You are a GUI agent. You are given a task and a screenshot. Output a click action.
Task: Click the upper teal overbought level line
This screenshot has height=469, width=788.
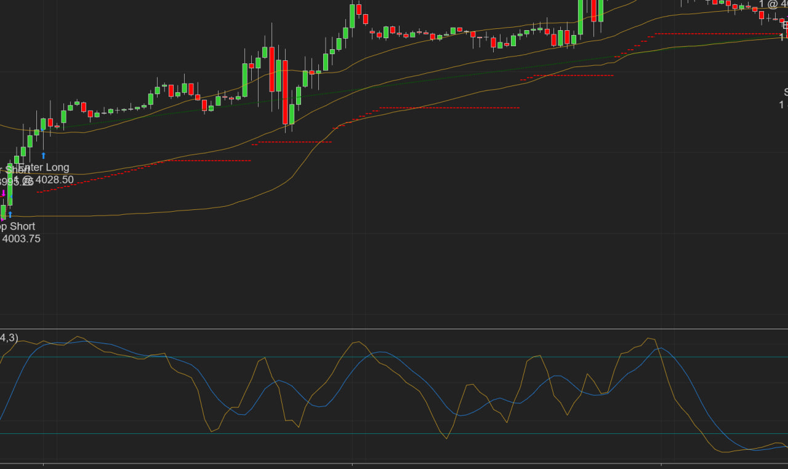tap(394, 357)
